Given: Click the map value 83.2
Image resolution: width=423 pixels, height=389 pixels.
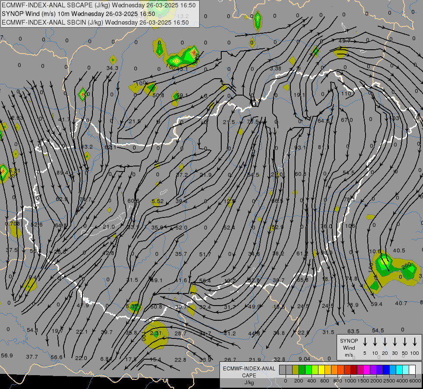Looking at the screenshot, I should tap(87, 147).
